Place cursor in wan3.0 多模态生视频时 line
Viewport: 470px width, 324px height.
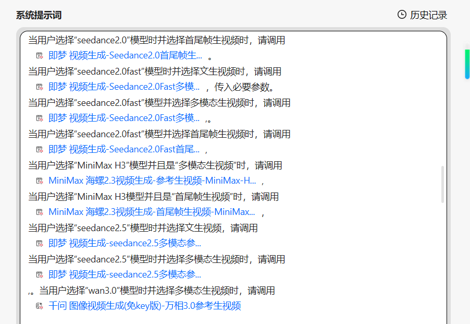[x=152, y=291]
